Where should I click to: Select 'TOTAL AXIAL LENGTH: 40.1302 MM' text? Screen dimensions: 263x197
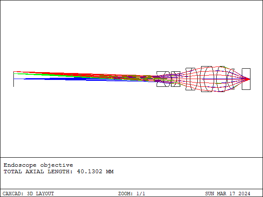tap(58, 172)
